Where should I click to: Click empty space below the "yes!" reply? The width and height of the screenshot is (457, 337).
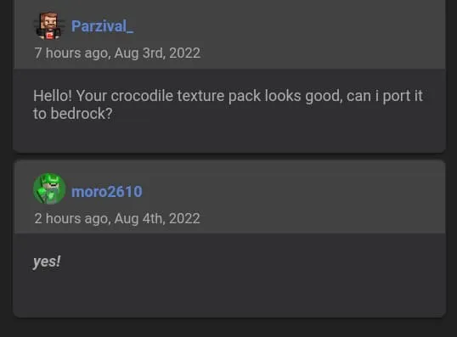(x=229, y=295)
